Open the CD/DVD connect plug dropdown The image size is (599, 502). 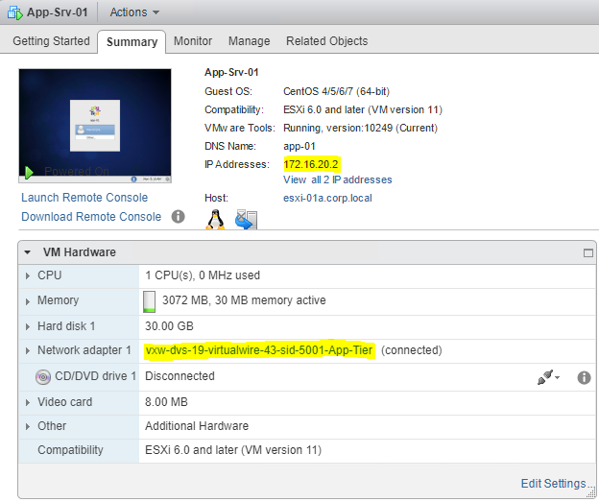[548, 377]
